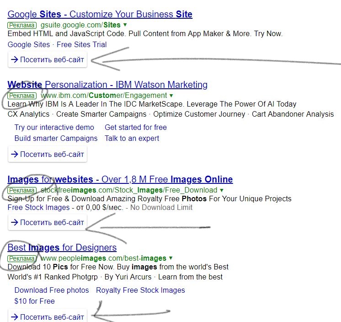Click the 'Cart Abandoner Analysis' callout text
Image resolution: width=341 pixels, height=322 pixels.
[x=293, y=114]
